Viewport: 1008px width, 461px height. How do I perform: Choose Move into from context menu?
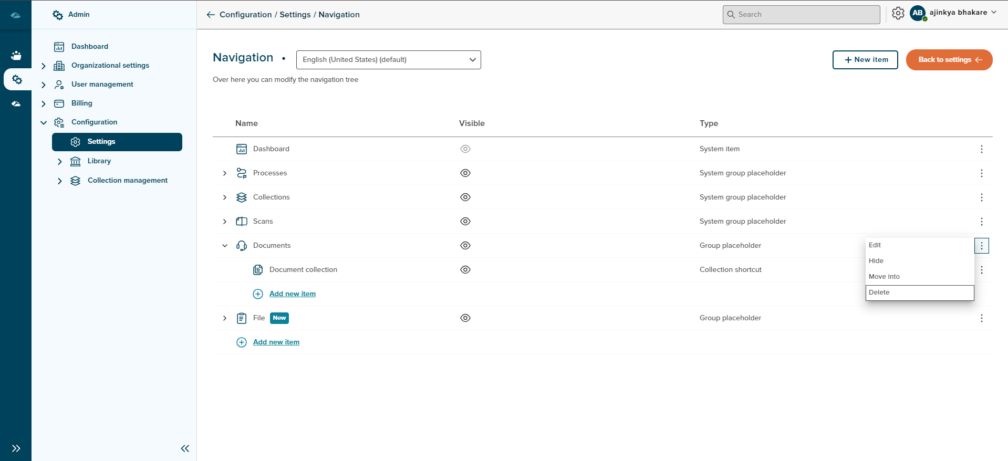[x=919, y=277]
